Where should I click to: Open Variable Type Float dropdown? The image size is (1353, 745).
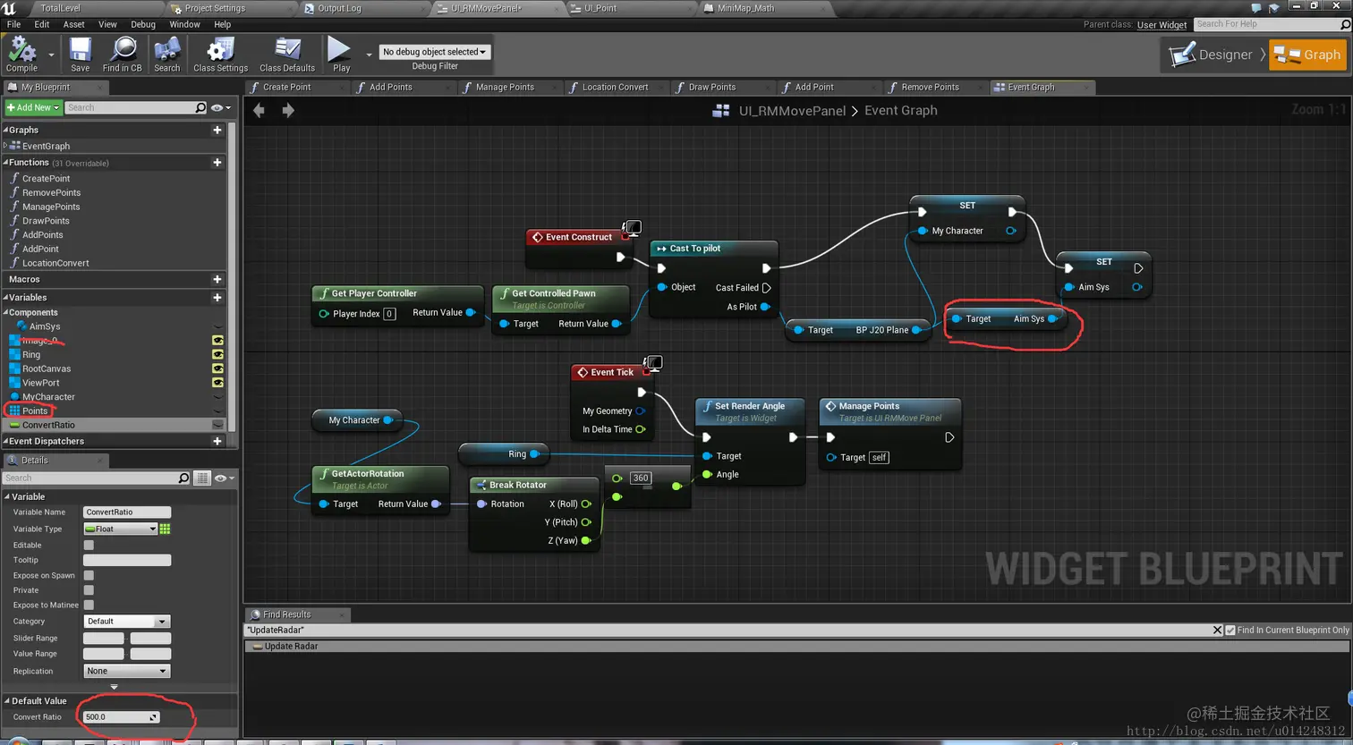pyautogui.click(x=120, y=529)
